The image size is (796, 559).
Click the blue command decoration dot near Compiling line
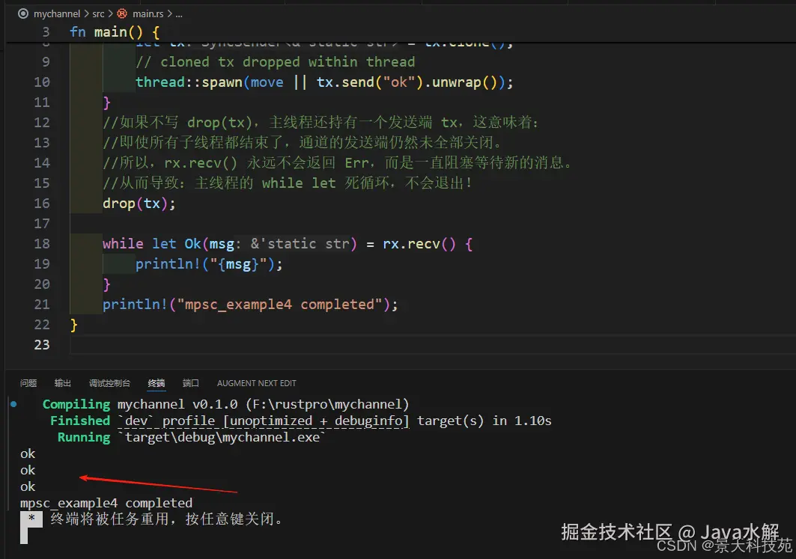13,404
